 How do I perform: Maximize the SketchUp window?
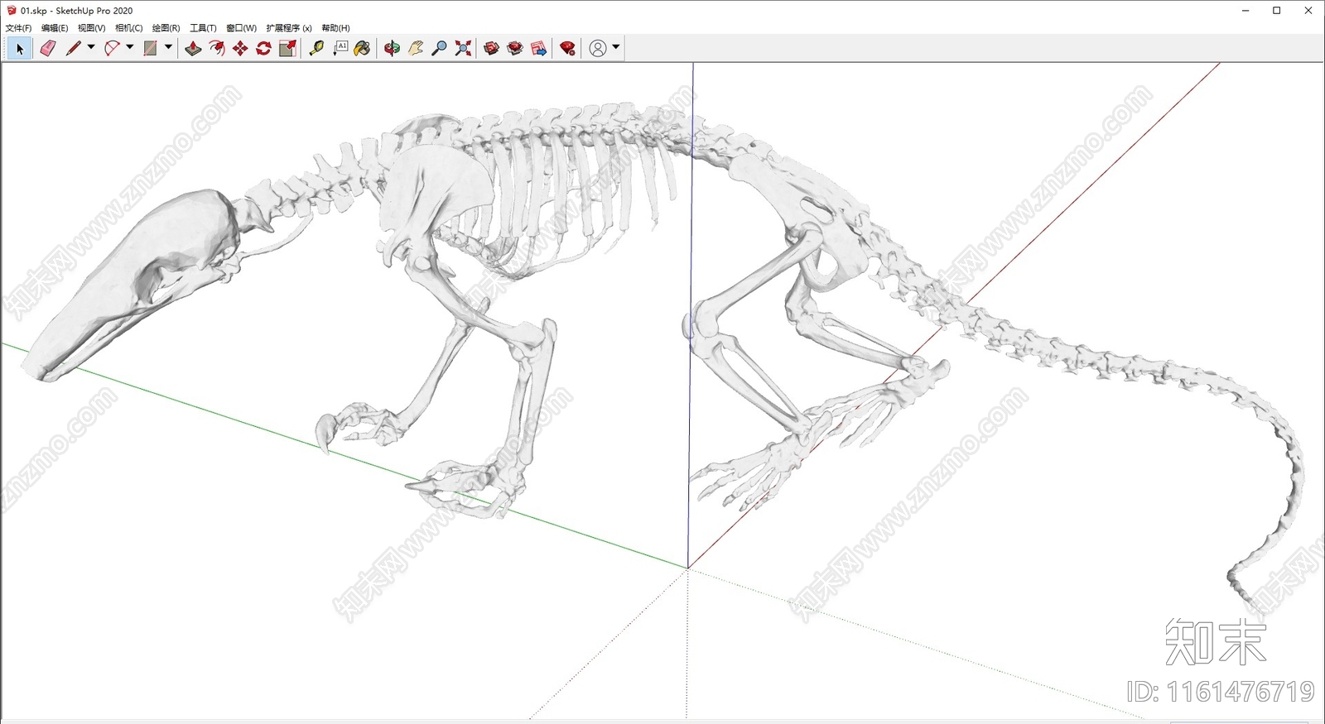[x=1277, y=11]
